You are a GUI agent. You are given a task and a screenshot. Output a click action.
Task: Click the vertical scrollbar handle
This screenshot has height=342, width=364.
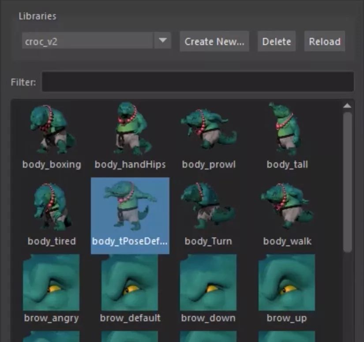click(x=347, y=181)
